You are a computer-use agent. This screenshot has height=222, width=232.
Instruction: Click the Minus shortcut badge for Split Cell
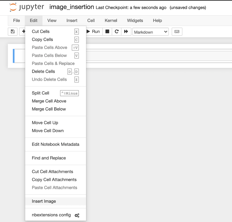pos(69,93)
